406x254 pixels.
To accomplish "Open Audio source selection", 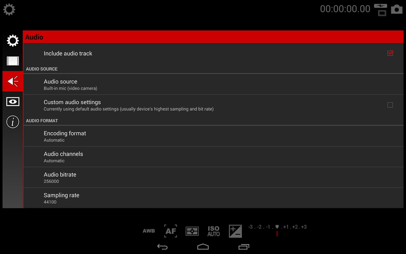I will [213, 84].
